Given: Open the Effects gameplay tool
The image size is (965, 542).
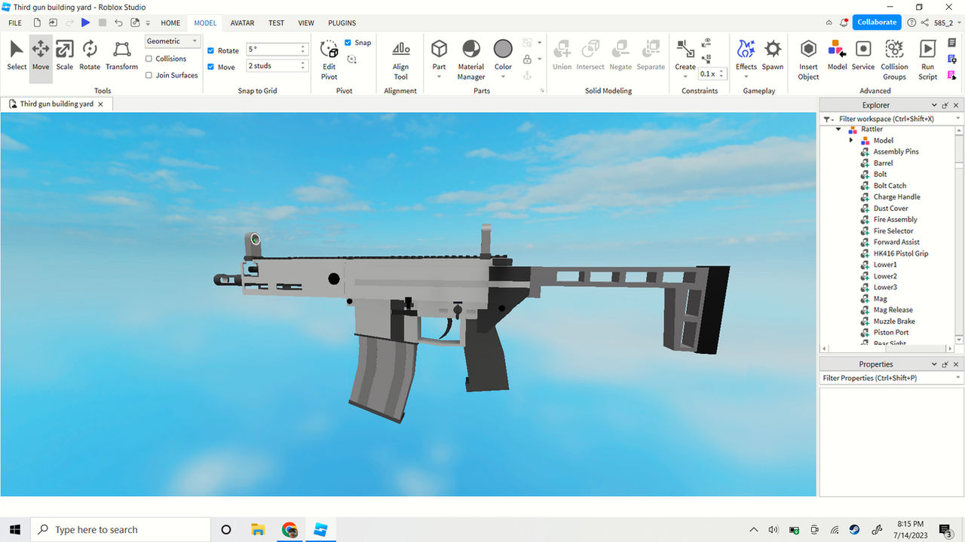Looking at the screenshot, I should 746,50.
